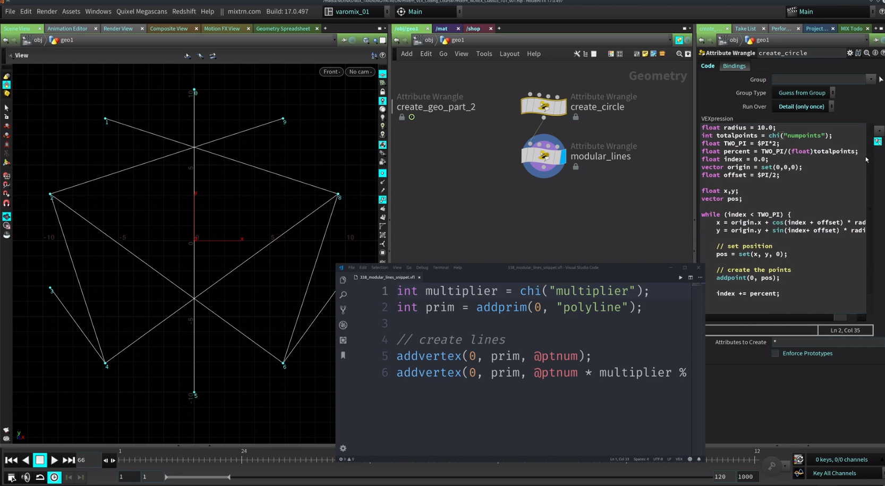Jump to the first frame button

pos(11,461)
